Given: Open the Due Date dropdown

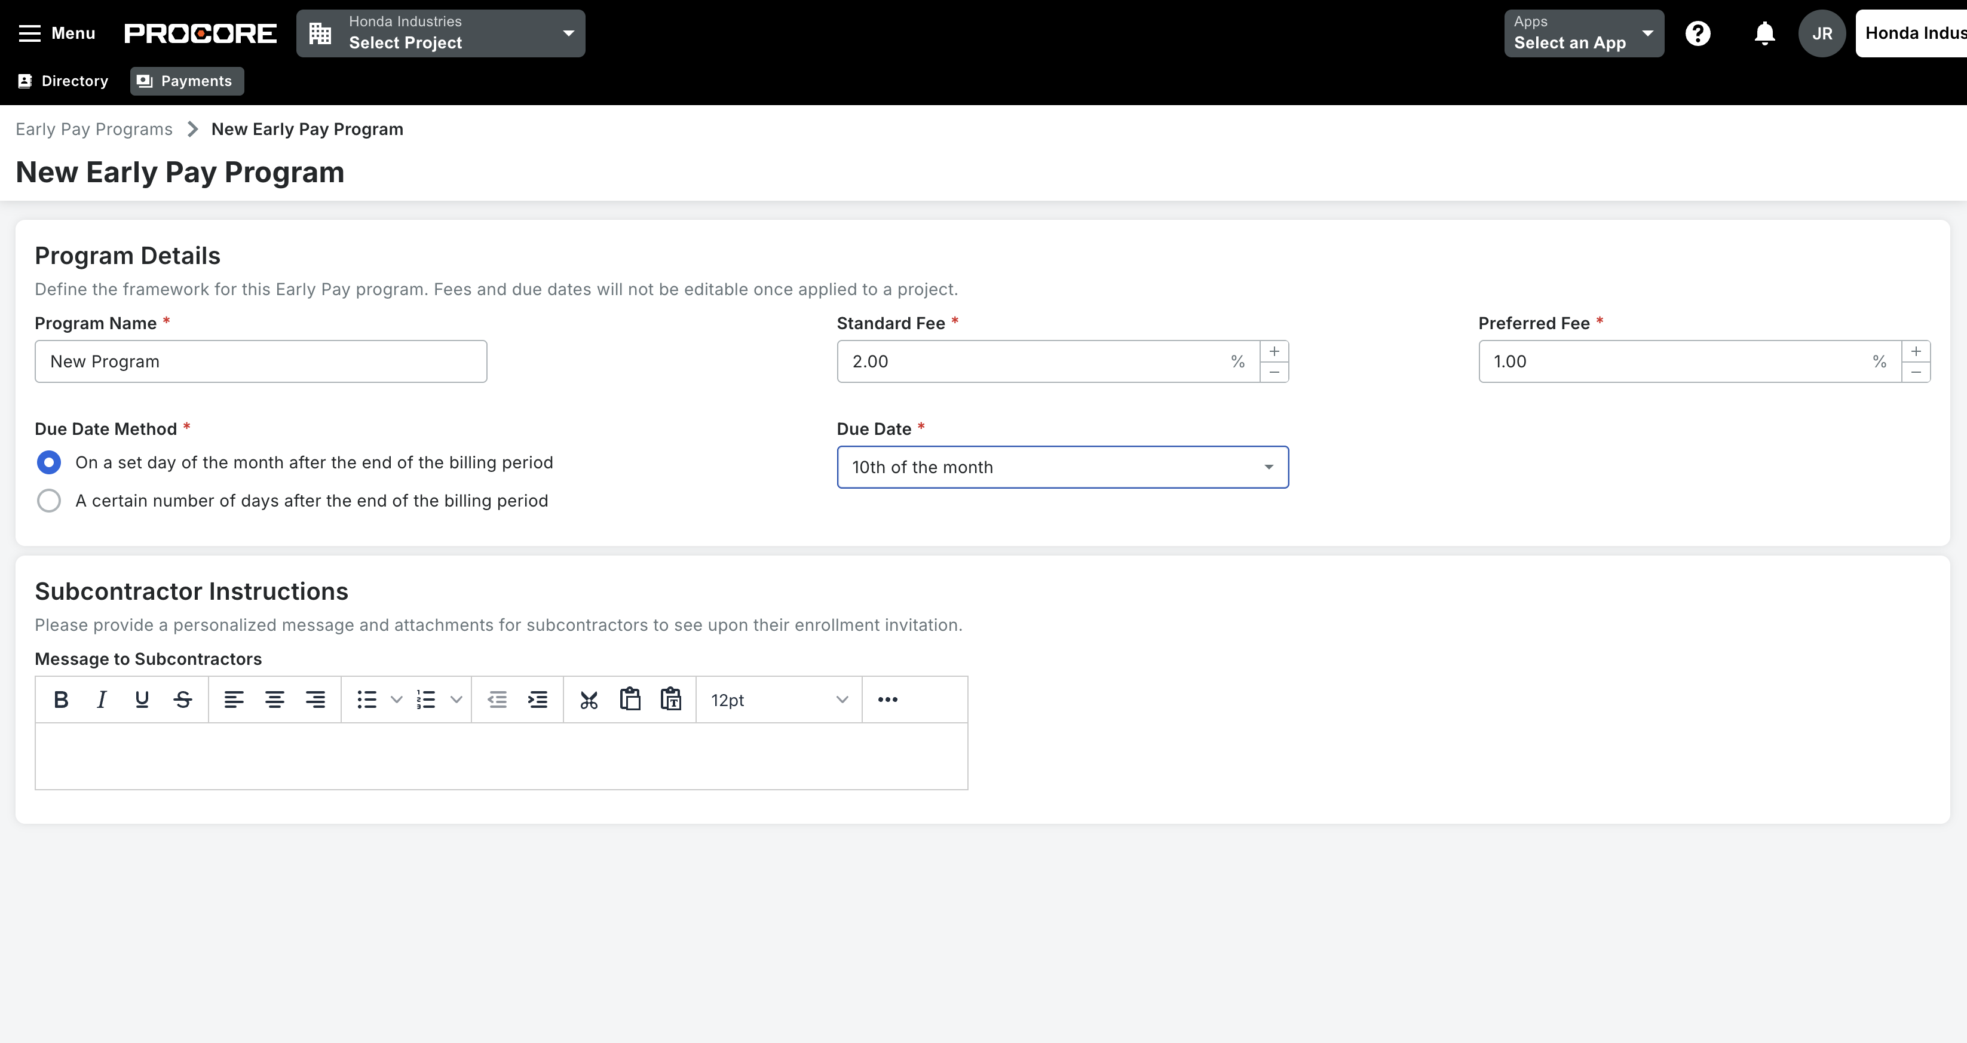Looking at the screenshot, I should (1062, 467).
